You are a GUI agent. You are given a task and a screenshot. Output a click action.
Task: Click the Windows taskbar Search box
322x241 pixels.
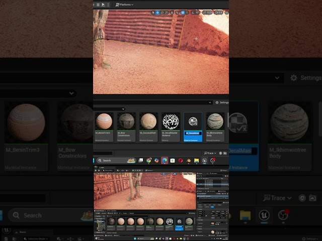116,161
